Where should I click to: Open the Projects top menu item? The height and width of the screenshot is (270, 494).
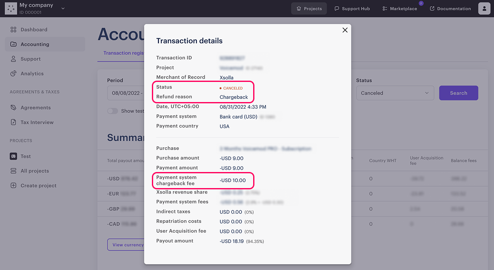click(309, 9)
